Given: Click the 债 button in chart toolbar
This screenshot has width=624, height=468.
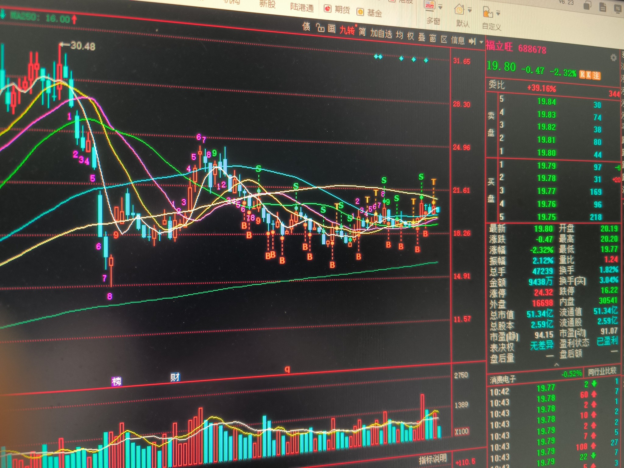Looking at the screenshot, I should point(306,27).
